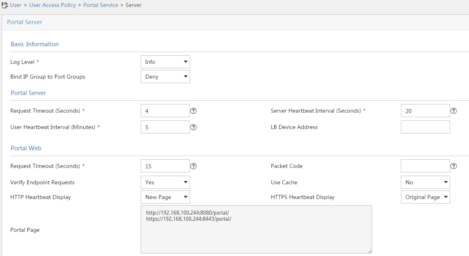Open help for Packet Code
This screenshot has height=256, width=469.
(453, 165)
